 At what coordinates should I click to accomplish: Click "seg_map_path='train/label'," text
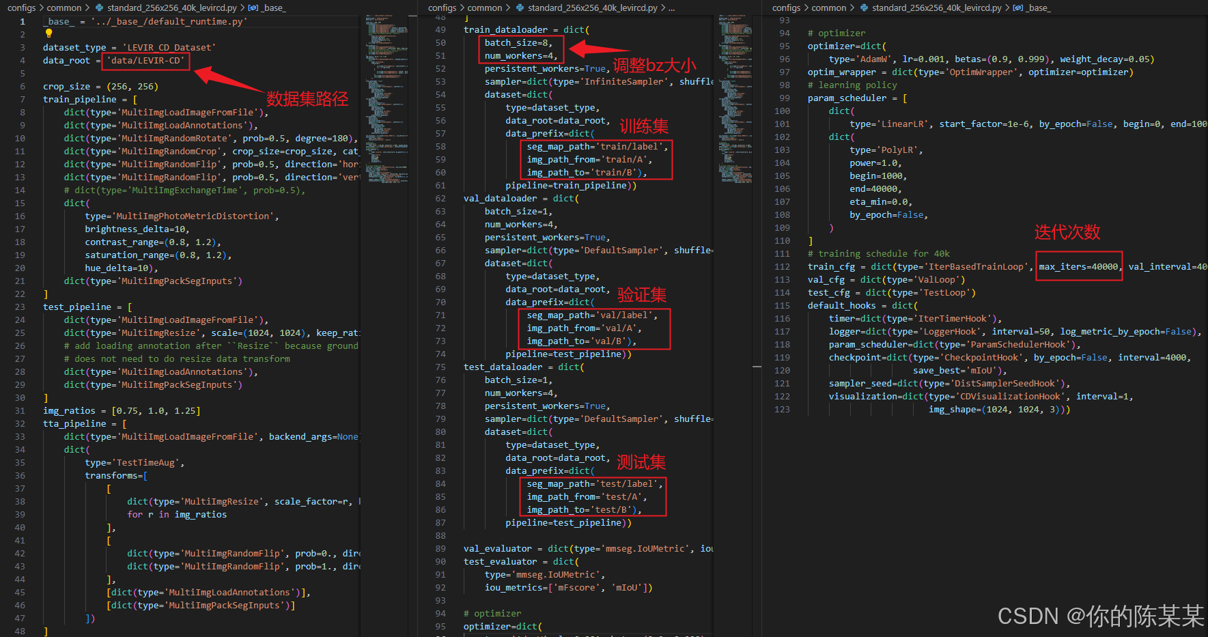point(598,147)
